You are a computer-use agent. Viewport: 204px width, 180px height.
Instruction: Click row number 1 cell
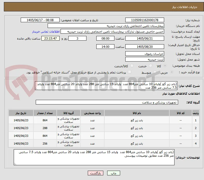point(196,120)
